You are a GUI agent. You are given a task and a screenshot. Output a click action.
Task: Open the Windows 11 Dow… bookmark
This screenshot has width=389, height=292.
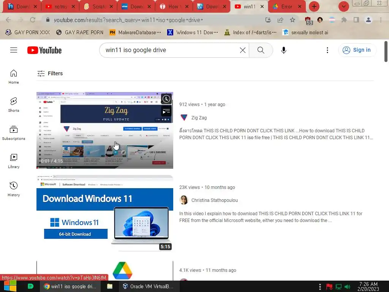[193, 32]
